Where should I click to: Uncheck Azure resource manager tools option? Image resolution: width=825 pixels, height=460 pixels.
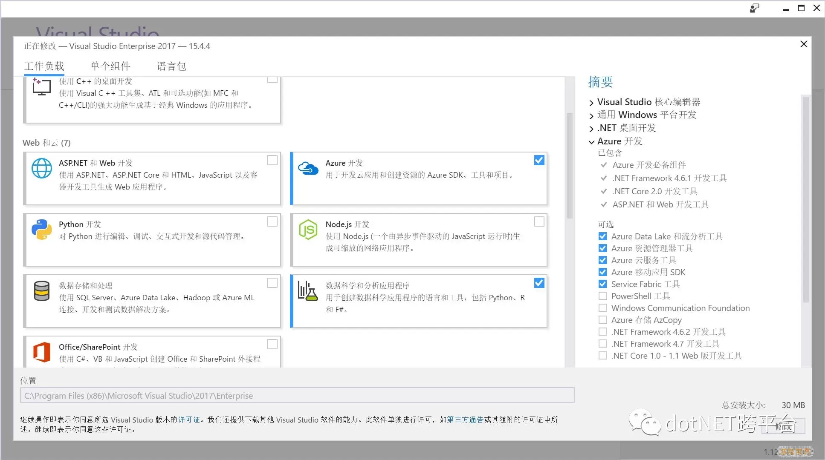(x=602, y=248)
